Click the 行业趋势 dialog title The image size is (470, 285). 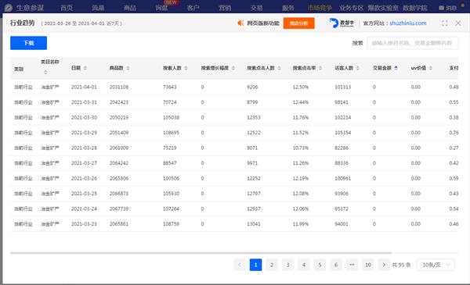[x=23, y=23]
